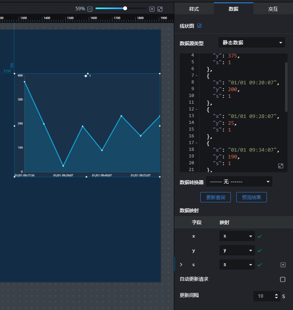Click the lowest data point on the line
This screenshot has height=310, width=293.
(63, 166)
